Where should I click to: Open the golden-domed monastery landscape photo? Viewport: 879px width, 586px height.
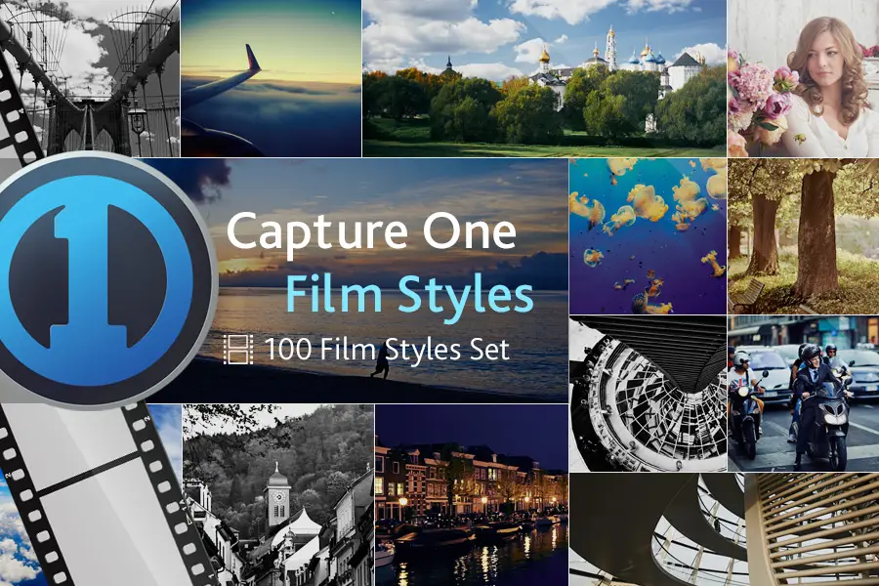click(544, 78)
